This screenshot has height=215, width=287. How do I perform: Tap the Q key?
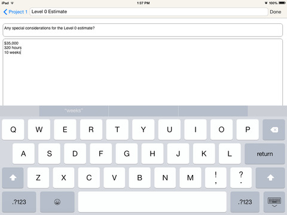pos(13,130)
